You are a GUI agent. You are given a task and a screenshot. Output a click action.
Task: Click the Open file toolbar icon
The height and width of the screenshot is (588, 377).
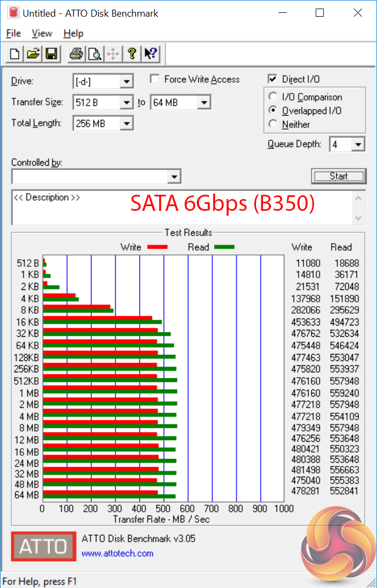point(33,54)
